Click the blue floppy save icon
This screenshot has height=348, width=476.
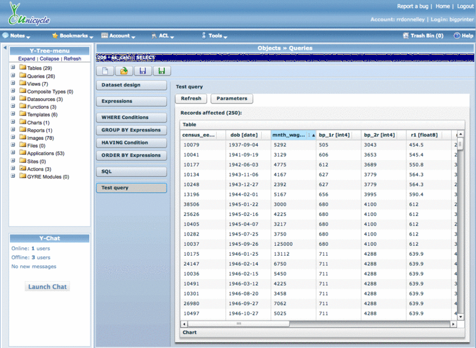point(142,71)
